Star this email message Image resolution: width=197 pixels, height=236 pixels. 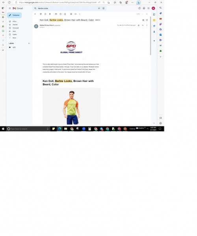[x=139, y=25]
